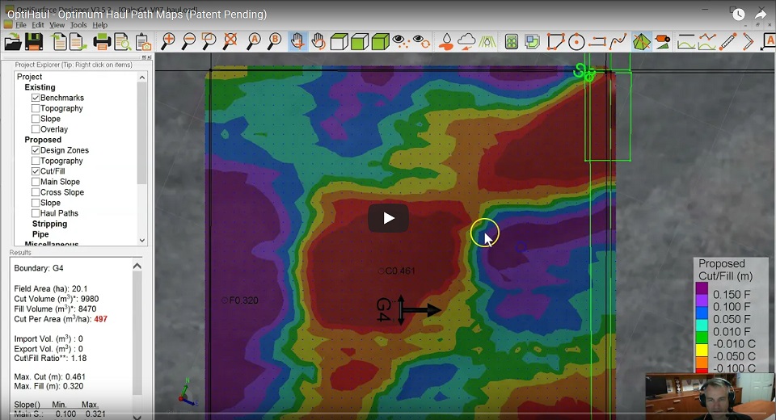Image resolution: width=776 pixels, height=420 pixels.
Task: Click the orange roller slope icon
Action: pyautogui.click(x=662, y=41)
